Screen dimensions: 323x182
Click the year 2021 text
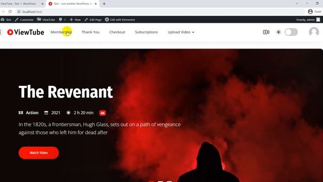(56, 113)
